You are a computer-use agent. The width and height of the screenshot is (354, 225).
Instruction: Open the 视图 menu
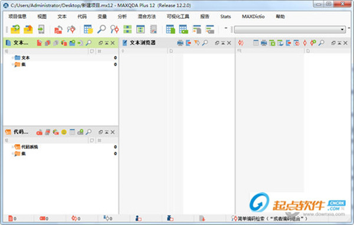coord(42,16)
